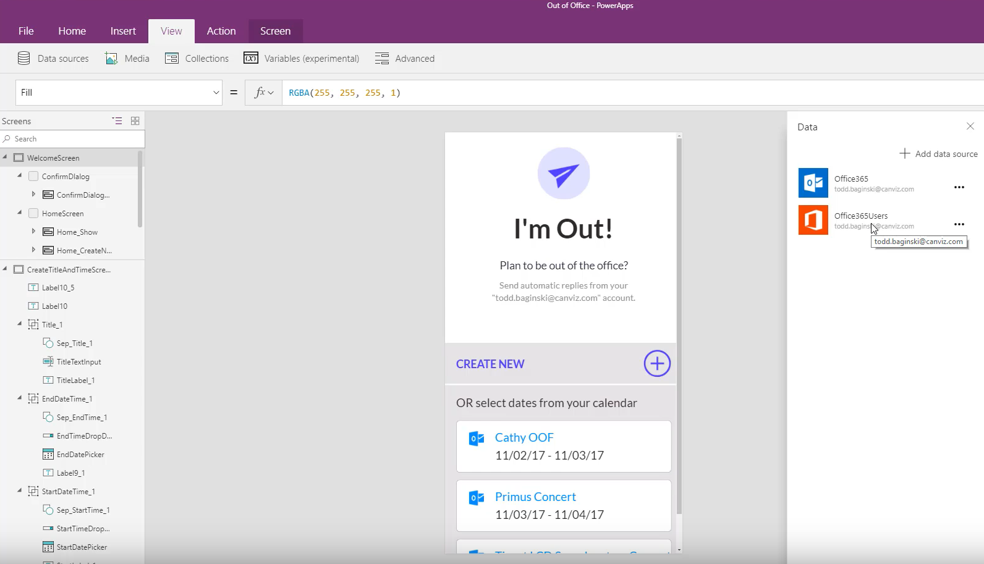Click the Media toolbar icon
984x564 pixels.
pos(111,59)
